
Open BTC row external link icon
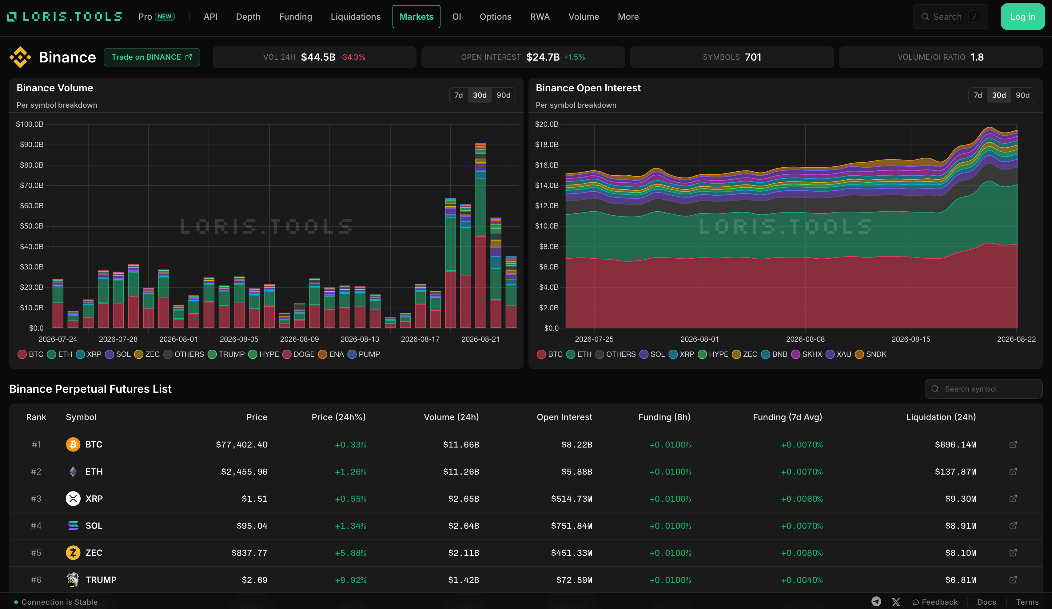[1013, 444]
